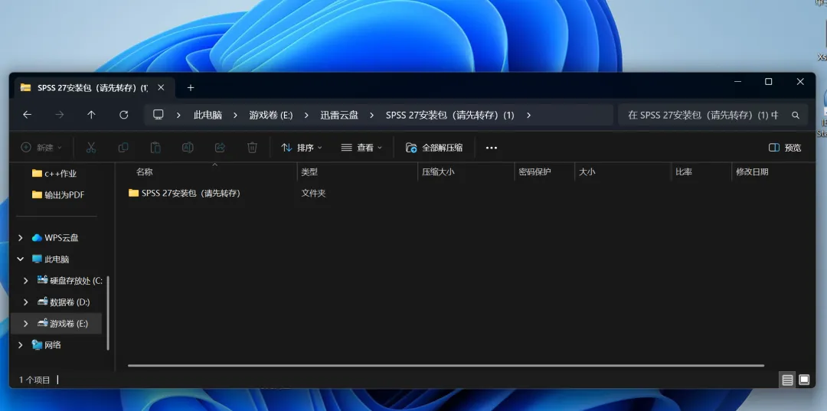Screen dimensions: 827x411
Task: Click the search magnifier icon
Action: 796,115
